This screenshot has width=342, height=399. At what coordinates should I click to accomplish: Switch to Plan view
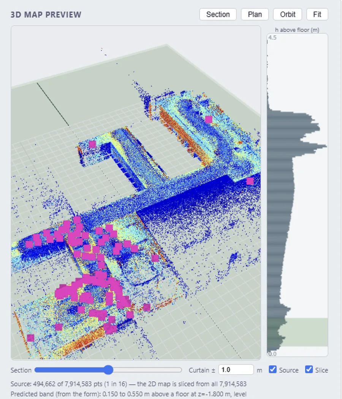coord(255,14)
